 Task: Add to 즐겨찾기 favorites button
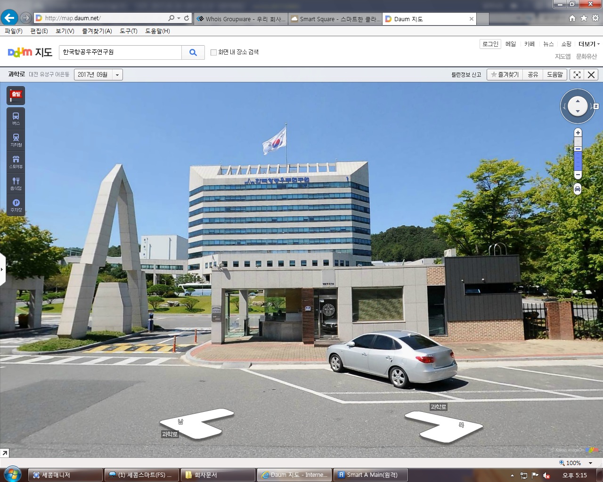[505, 74]
